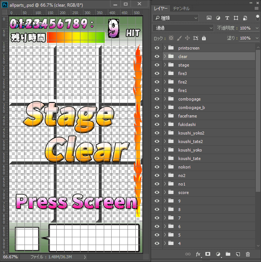This screenshot has height=262, width=261.
Task: Select the no2 layer group
Action: [209, 175]
